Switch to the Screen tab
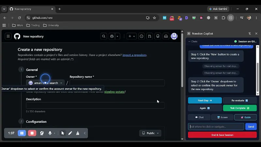This screenshot has height=147, width=261. 223,117
